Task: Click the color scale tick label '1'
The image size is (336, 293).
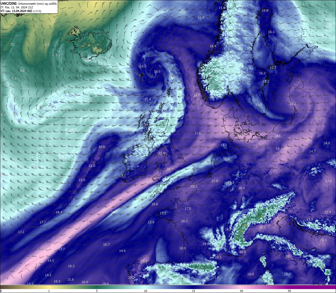Action: [49, 291]
